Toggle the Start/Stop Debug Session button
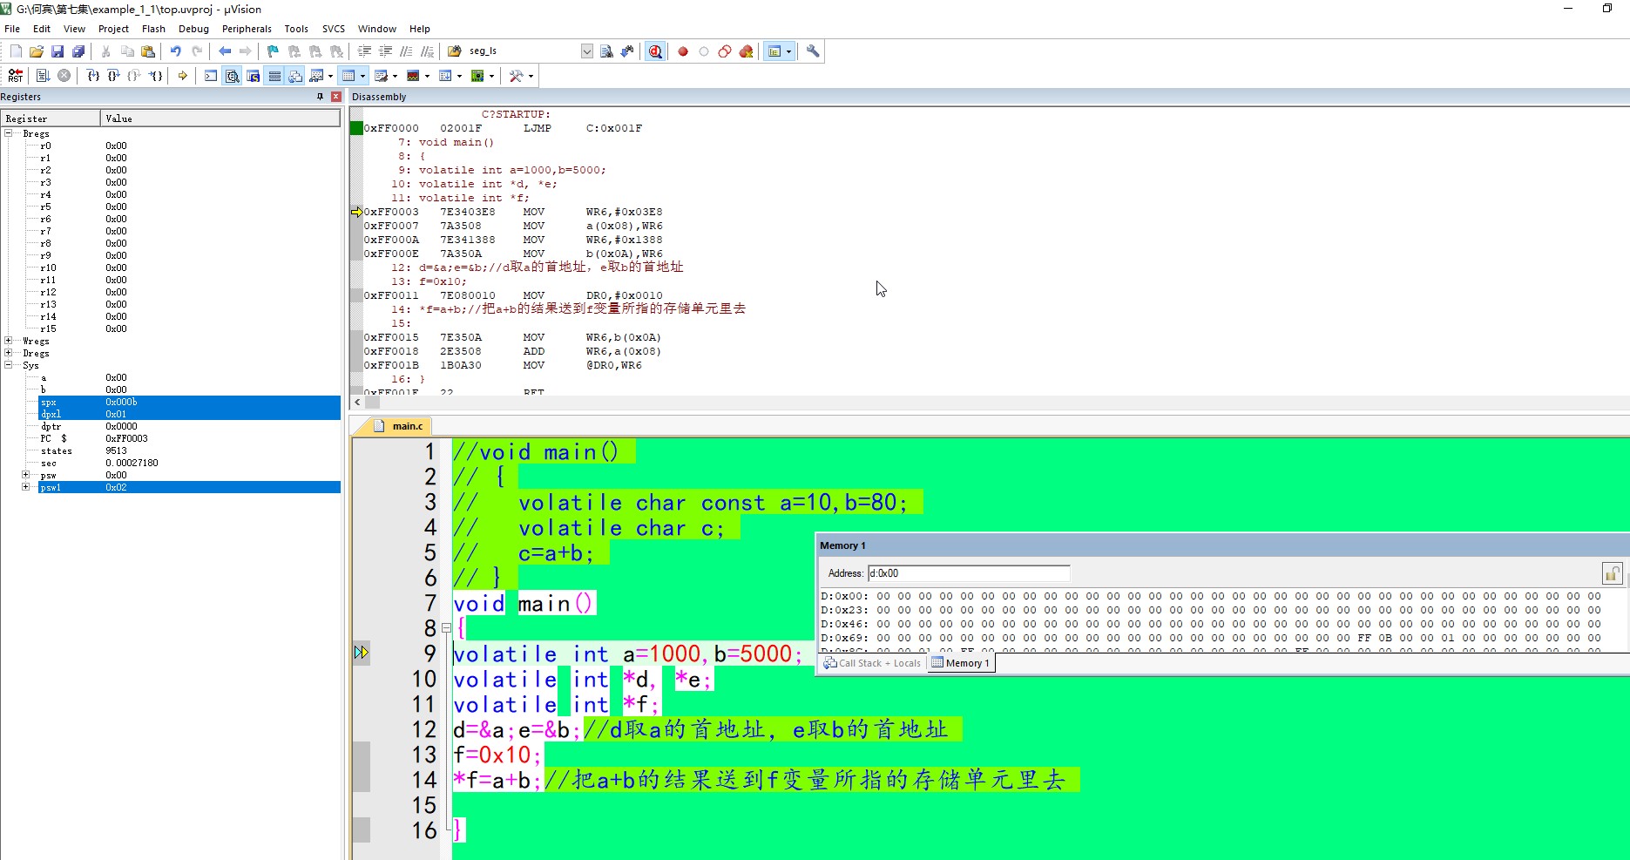This screenshot has width=1630, height=860. (x=655, y=51)
